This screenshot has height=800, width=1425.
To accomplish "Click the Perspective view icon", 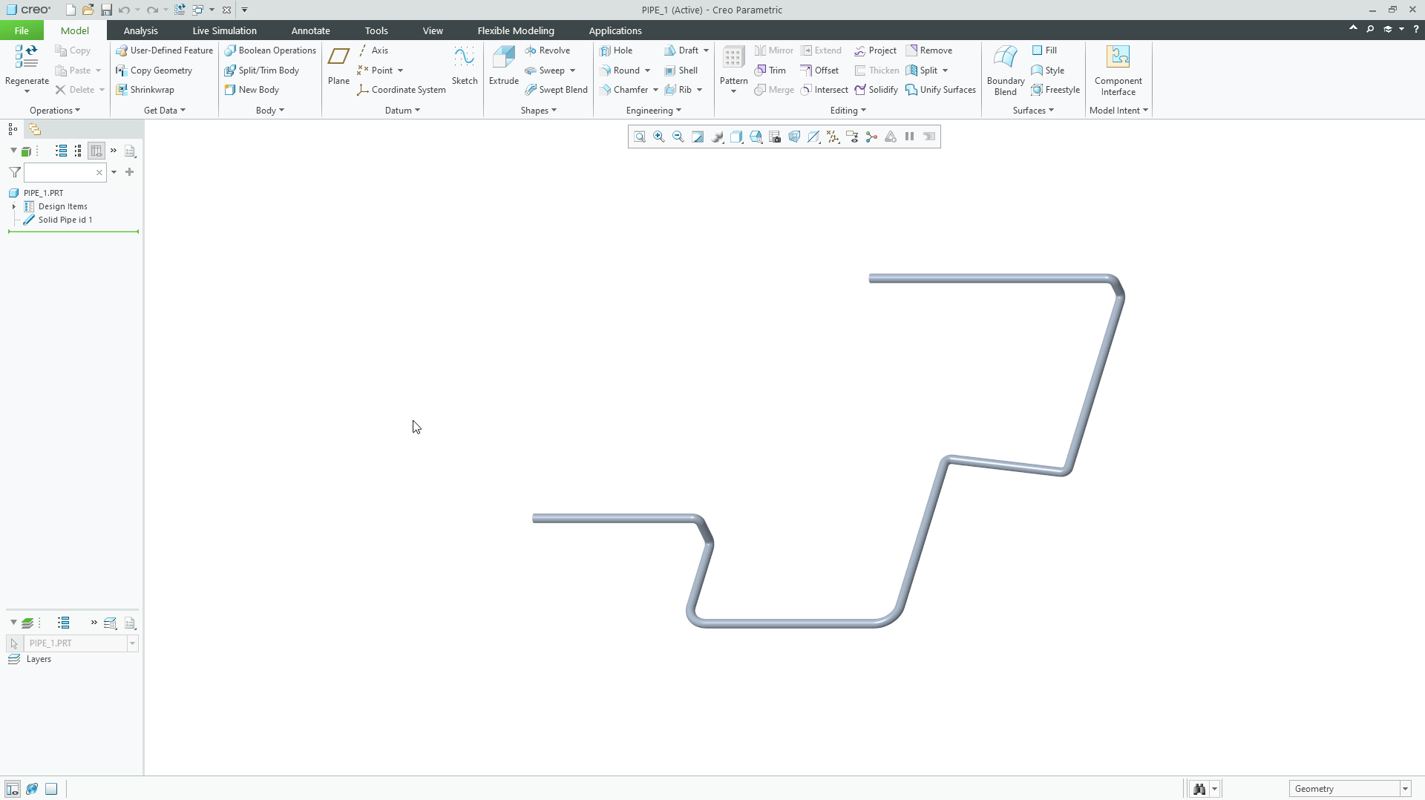I will (794, 137).
